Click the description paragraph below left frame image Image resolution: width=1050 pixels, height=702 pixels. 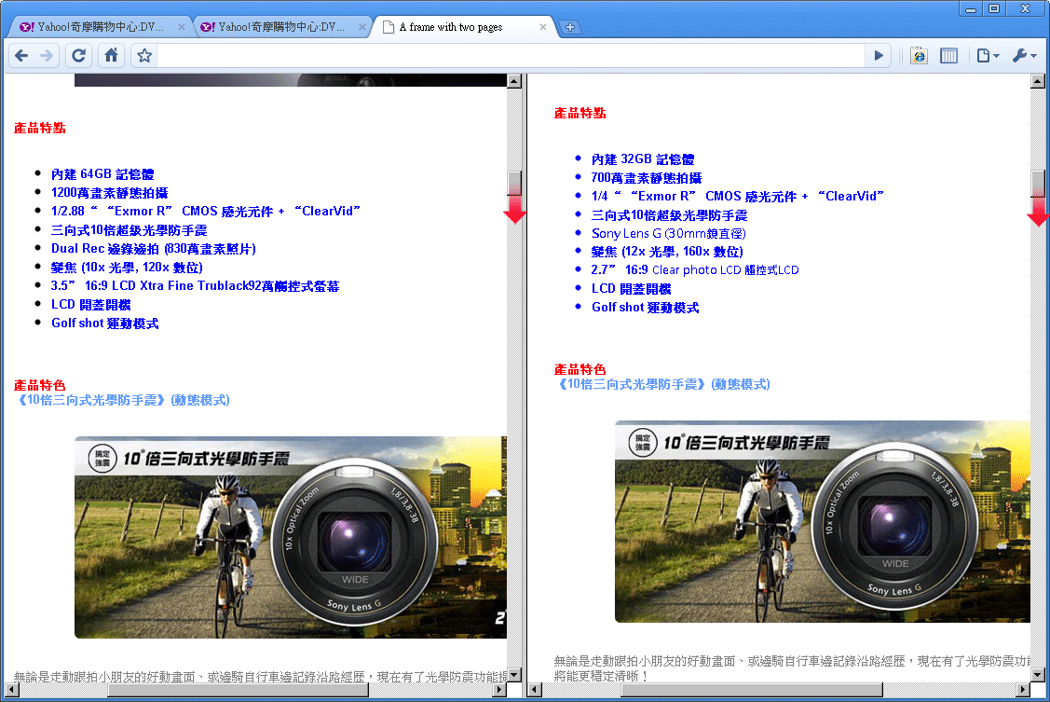[x=260, y=677]
